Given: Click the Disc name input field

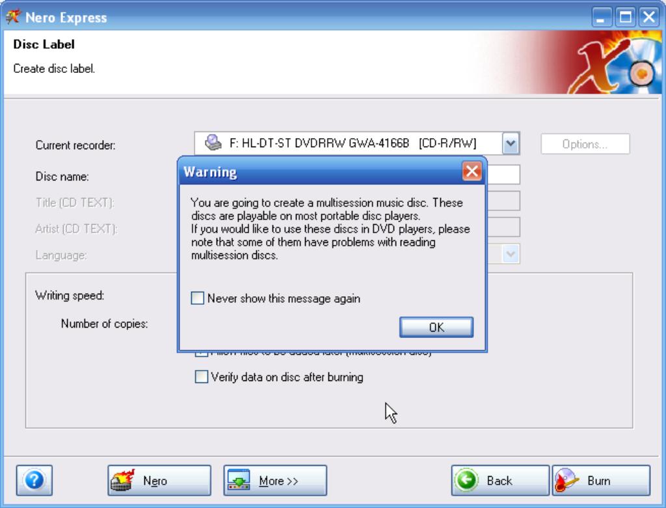Looking at the screenshot, I should 503,175.
